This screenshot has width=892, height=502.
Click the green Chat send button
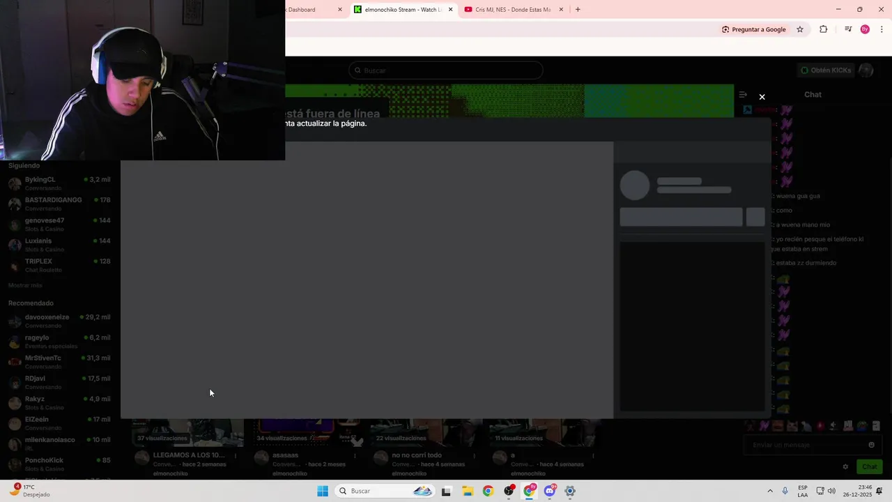[x=870, y=467]
